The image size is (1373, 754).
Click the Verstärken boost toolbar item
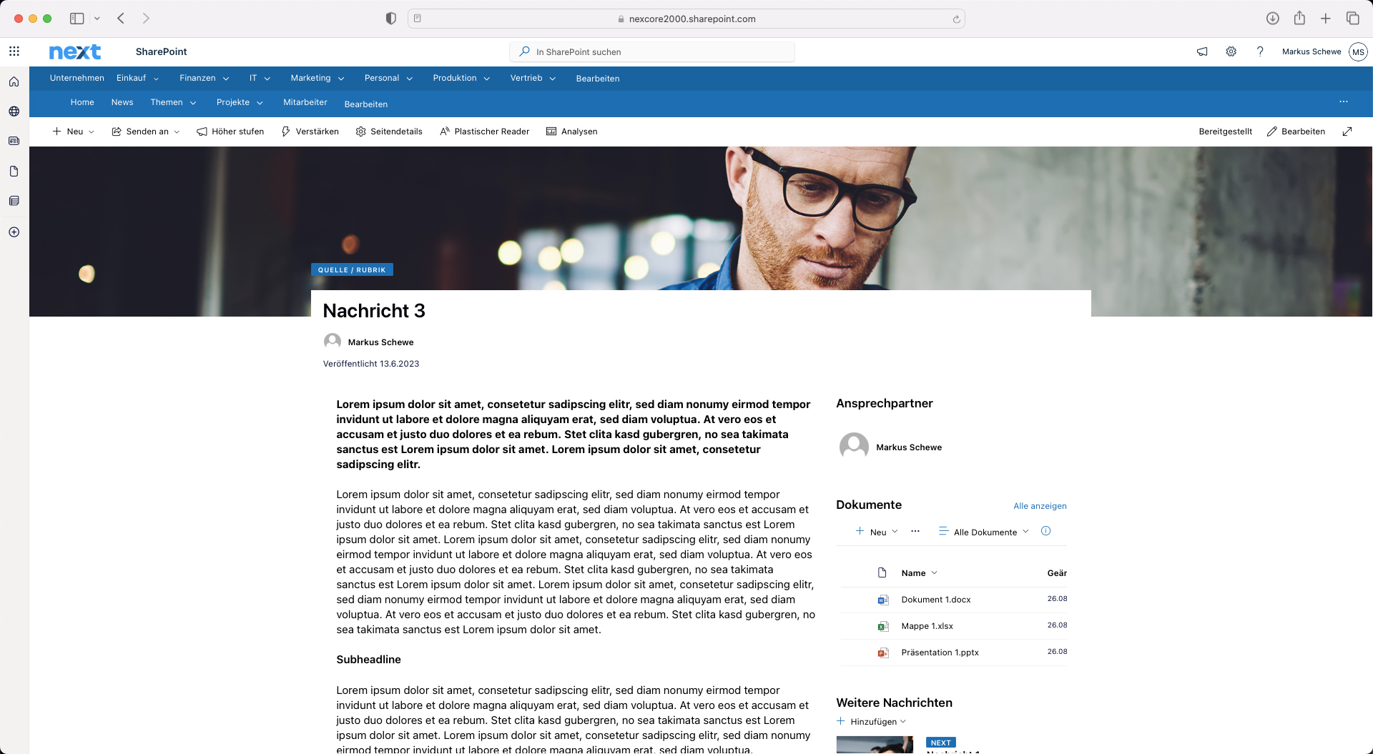310,132
